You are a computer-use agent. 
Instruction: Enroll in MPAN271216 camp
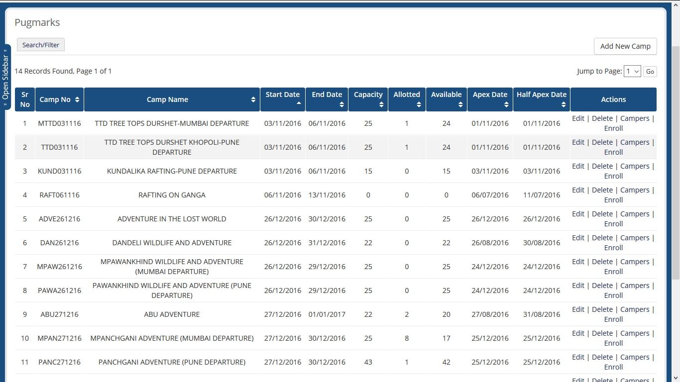pyautogui.click(x=613, y=343)
